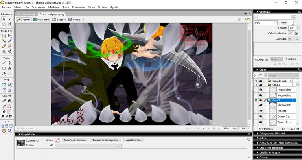This screenshot has width=302, height=160.
Task: Collapse the Capa 3 layer tree
Action: [256, 85]
